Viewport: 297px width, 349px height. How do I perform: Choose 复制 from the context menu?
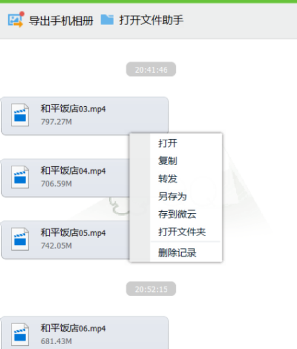(x=168, y=161)
